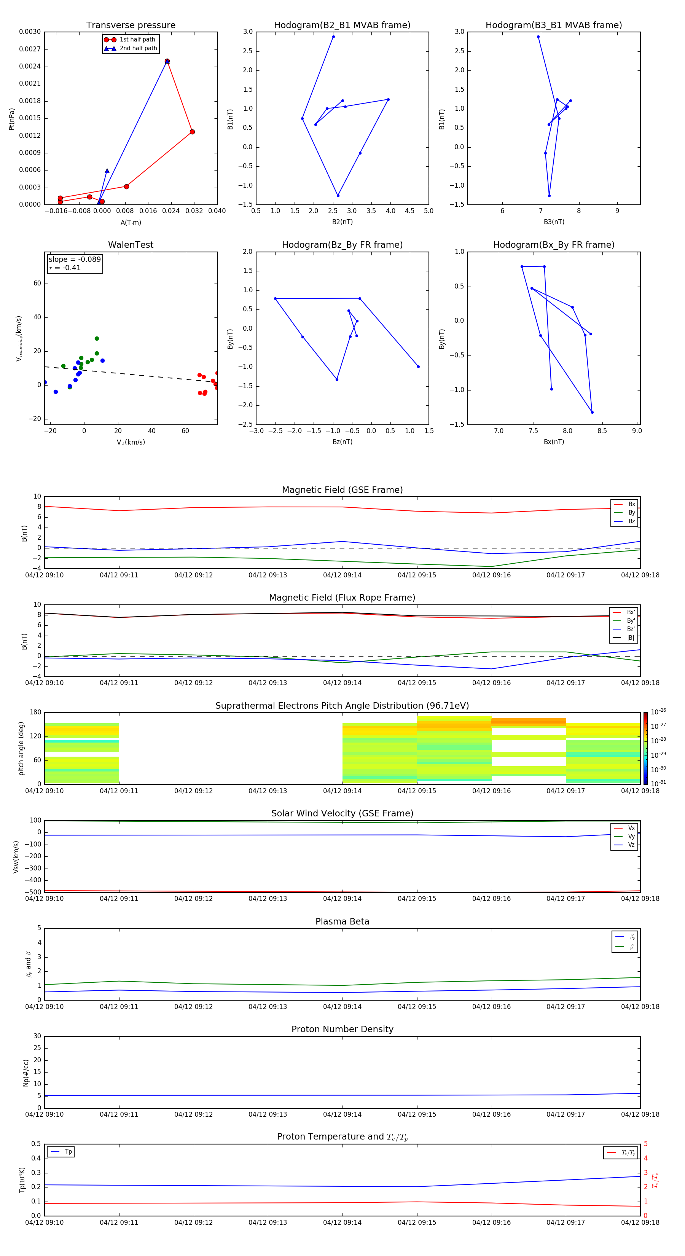Click the 'Proton Temperature and Te/Tp' title
Screen dimensions: 685x1256
(342, 1137)
